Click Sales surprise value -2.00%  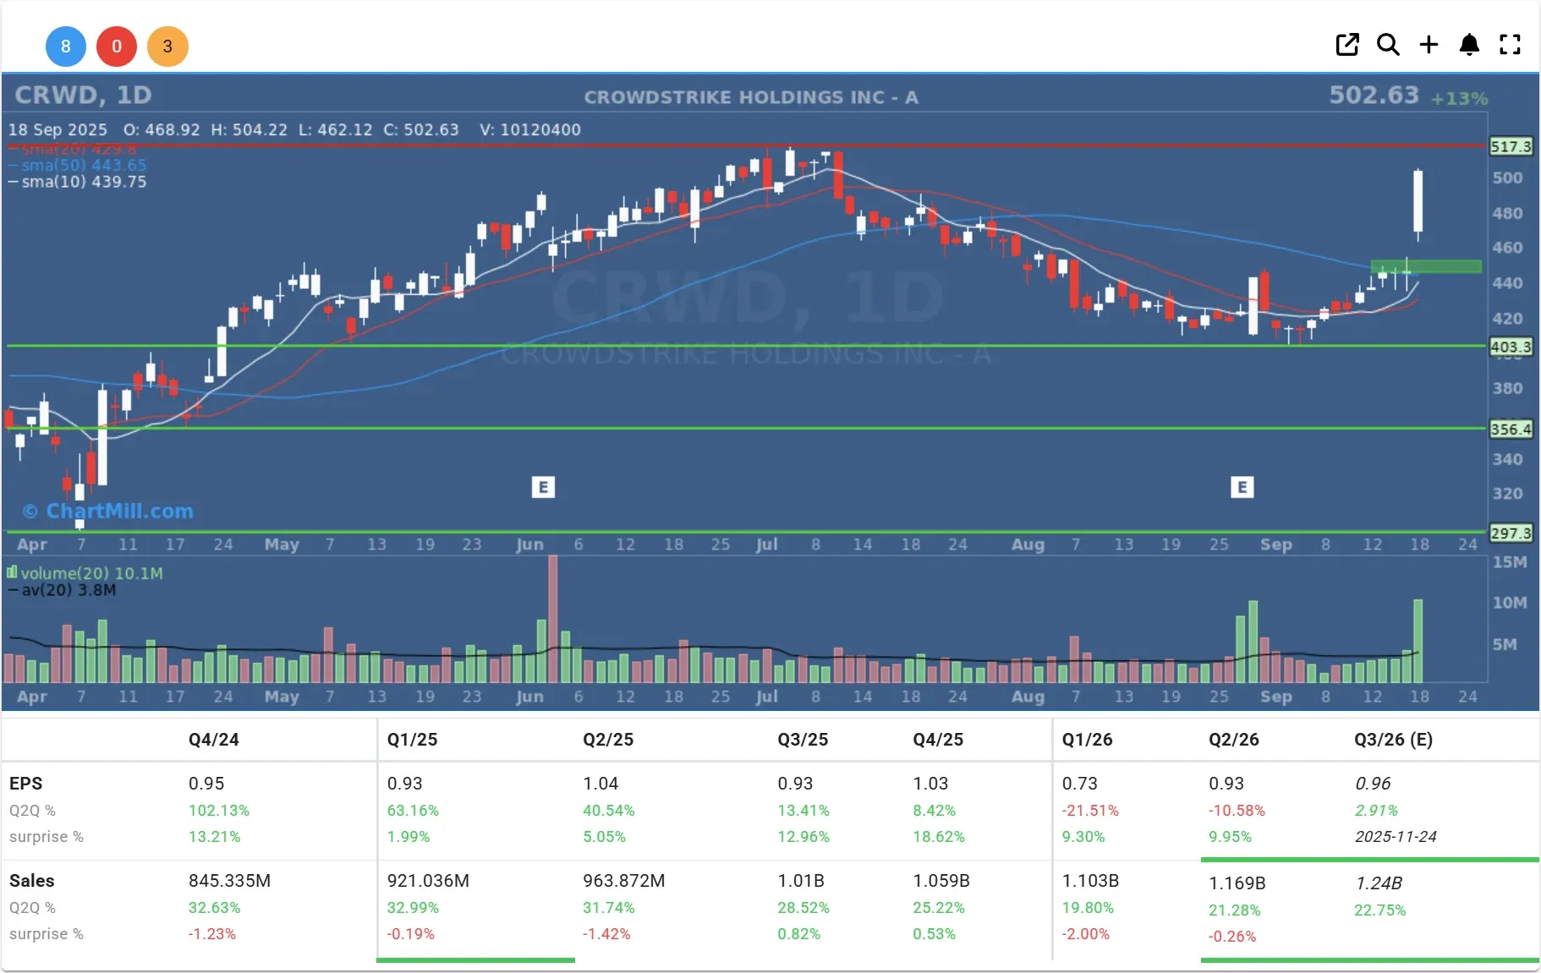point(1085,934)
